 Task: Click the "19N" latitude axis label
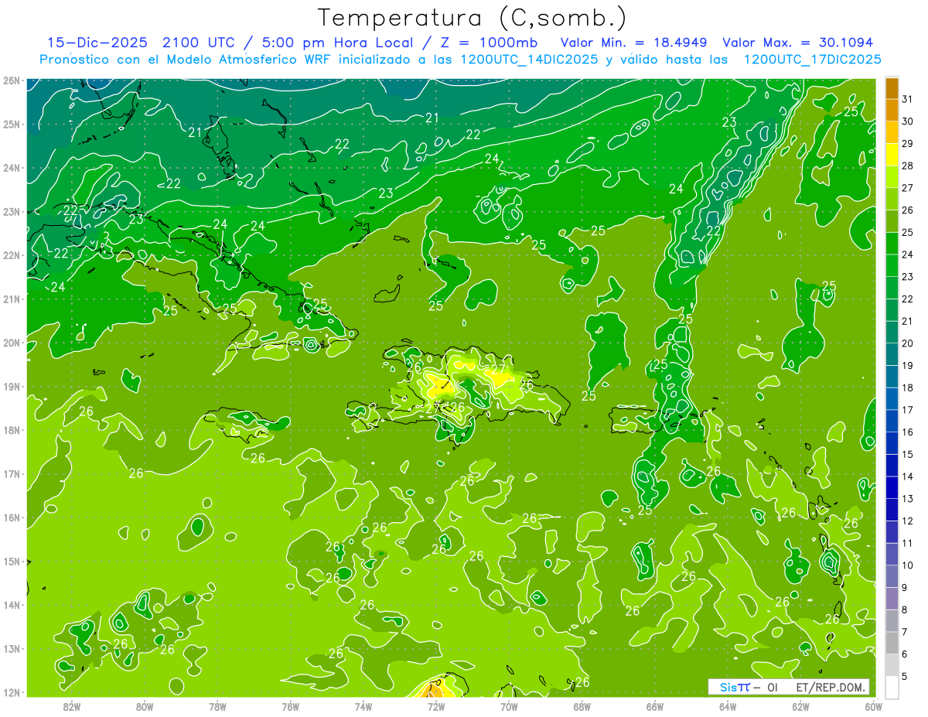(12, 387)
